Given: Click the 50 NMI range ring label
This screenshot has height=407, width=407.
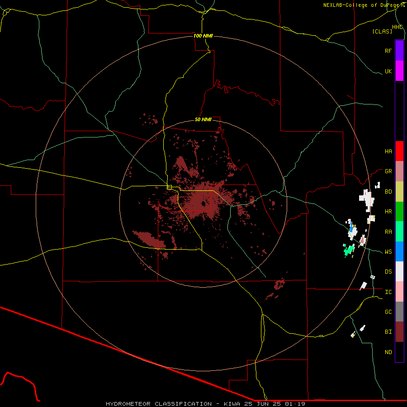Looking at the screenshot, I should coord(203,119).
